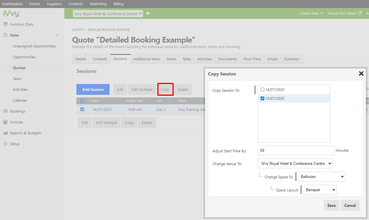
Task: Click the top Edit Multiple button
Action: (x=142, y=89)
